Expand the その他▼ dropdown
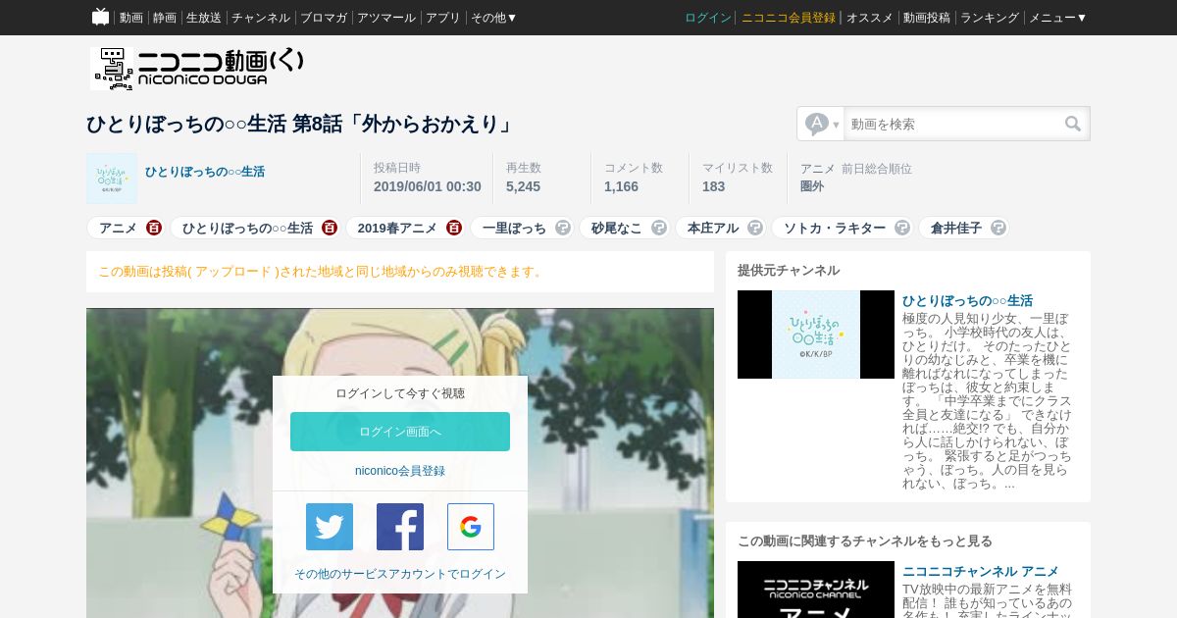This screenshot has width=1177, height=618. (493, 18)
